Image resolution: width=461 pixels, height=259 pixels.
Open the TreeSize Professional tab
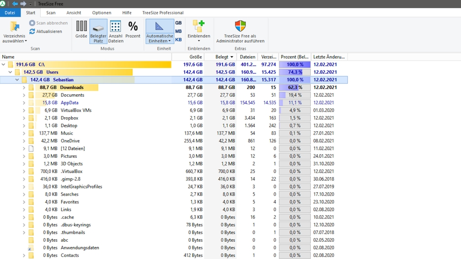tap(163, 13)
